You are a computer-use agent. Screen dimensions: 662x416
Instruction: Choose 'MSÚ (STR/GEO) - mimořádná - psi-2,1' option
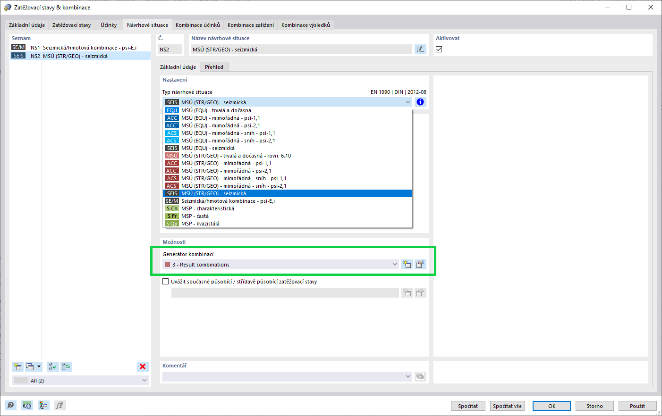click(x=288, y=171)
